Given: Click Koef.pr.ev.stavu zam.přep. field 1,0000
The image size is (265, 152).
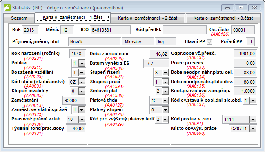Looking at the screenshot, I should [x=245, y=91].
